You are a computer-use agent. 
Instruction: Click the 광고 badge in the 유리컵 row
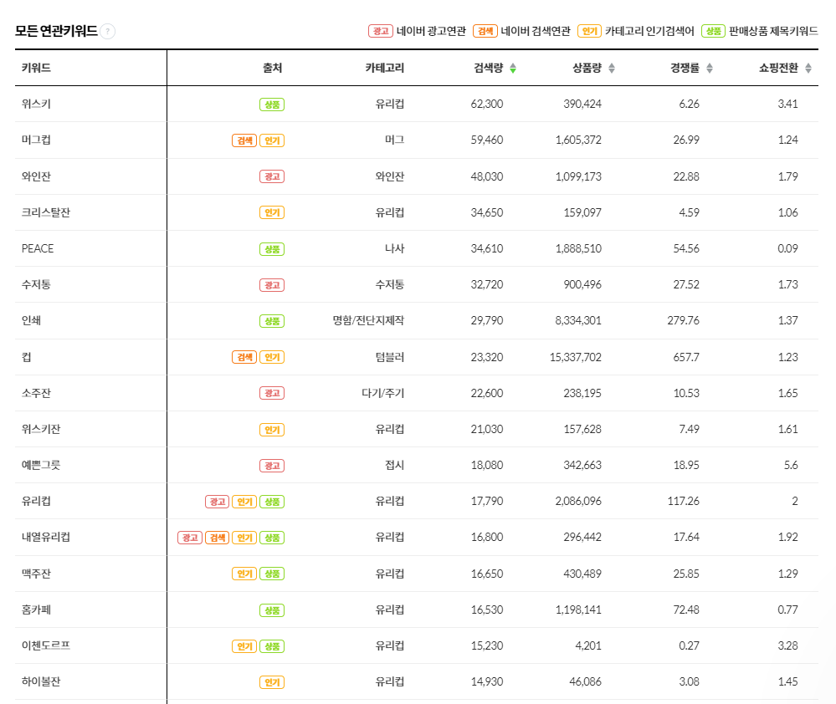(217, 502)
